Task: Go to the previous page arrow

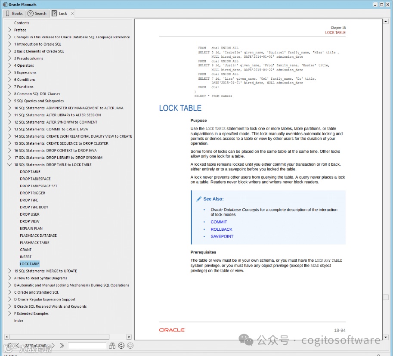Action: coord(17,346)
